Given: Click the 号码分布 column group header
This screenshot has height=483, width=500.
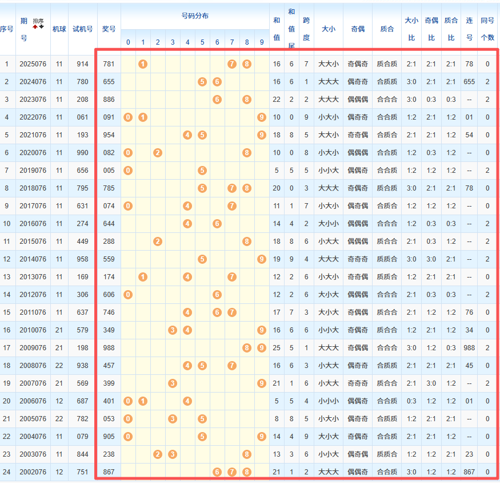Looking at the screenshot, I should point(195,16).
